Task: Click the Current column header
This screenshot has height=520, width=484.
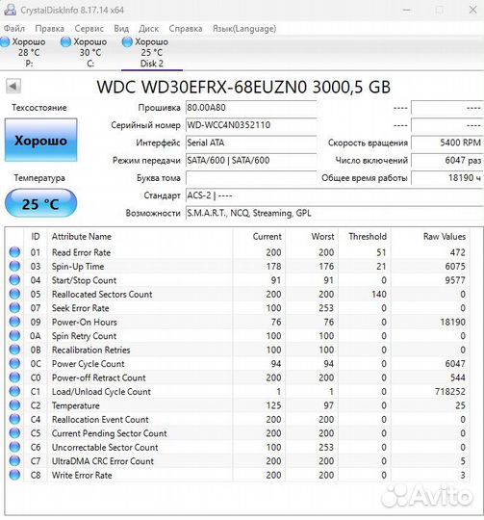Action: point(267,237)
